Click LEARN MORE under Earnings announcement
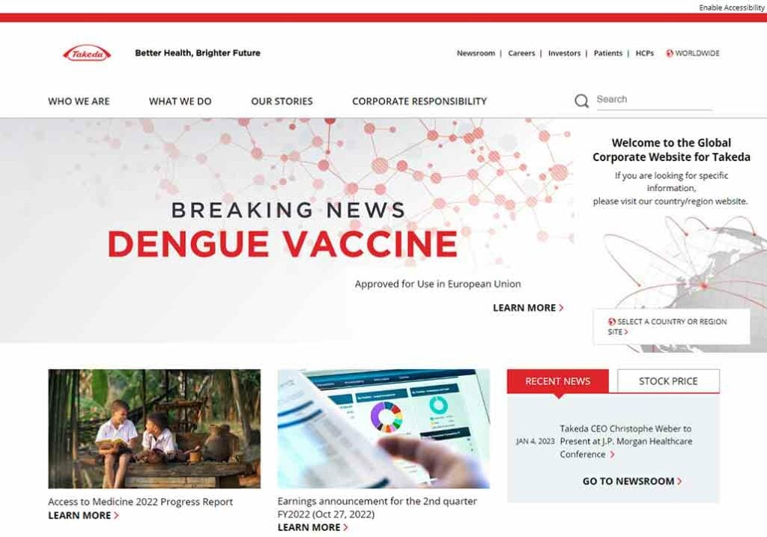767x537 pixels. pos(312,527)
